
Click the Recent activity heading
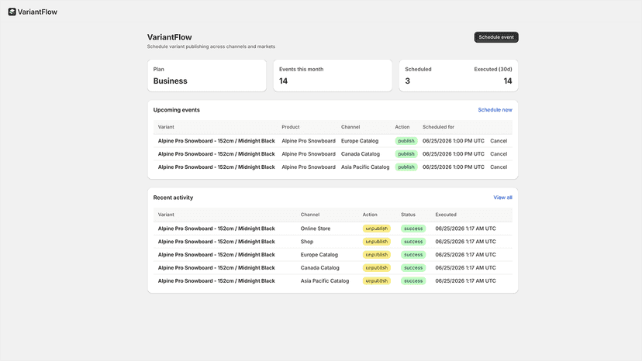pos(173,198)
